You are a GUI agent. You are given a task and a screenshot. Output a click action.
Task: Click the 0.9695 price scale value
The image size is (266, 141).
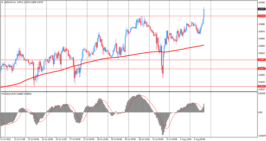point(261,24)
